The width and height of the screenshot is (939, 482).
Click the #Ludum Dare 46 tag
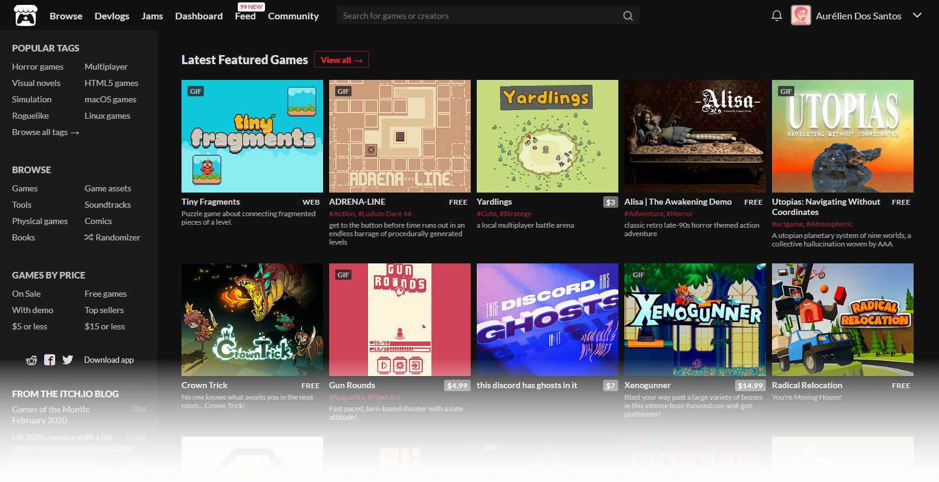coord(385,214)
